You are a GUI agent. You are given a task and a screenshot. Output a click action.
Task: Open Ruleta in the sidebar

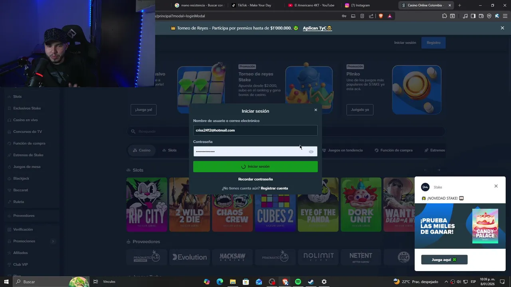[x=18, y=202]
